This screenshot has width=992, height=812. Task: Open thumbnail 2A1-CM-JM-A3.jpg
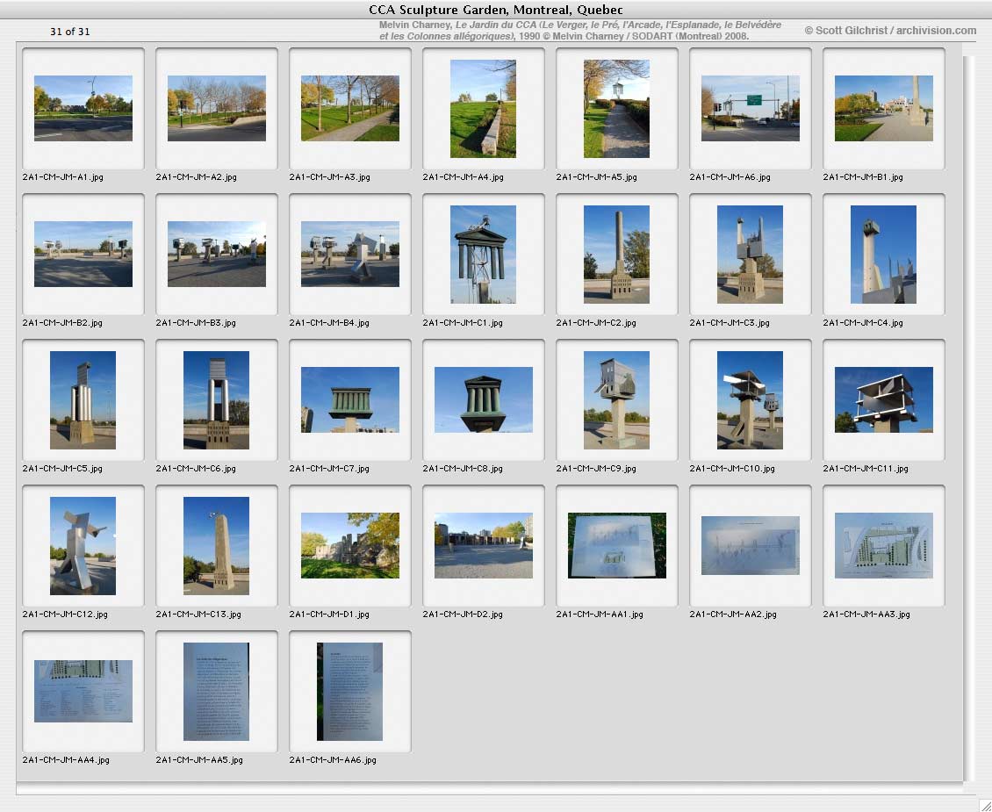tap(350, 108)
